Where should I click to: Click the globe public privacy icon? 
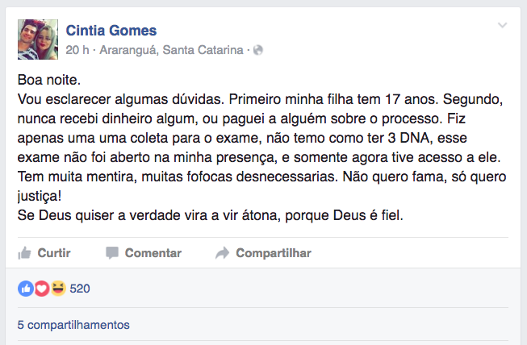[258, 50]
